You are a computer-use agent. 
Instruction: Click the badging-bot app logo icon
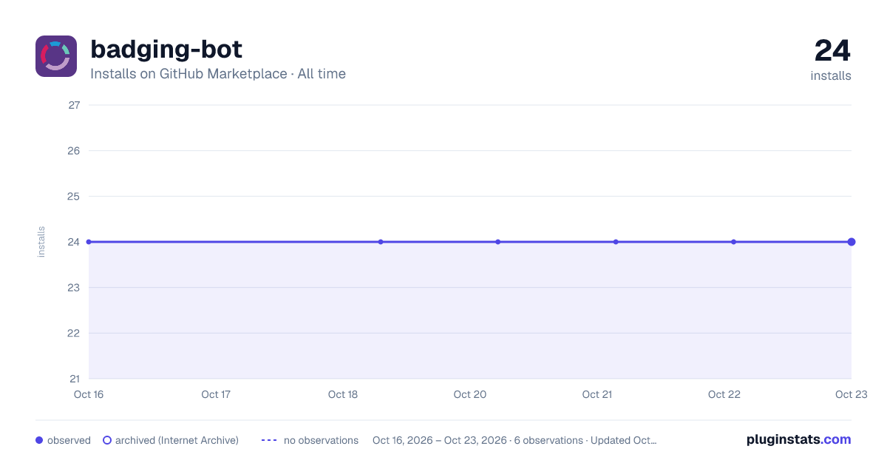[56, 56]
